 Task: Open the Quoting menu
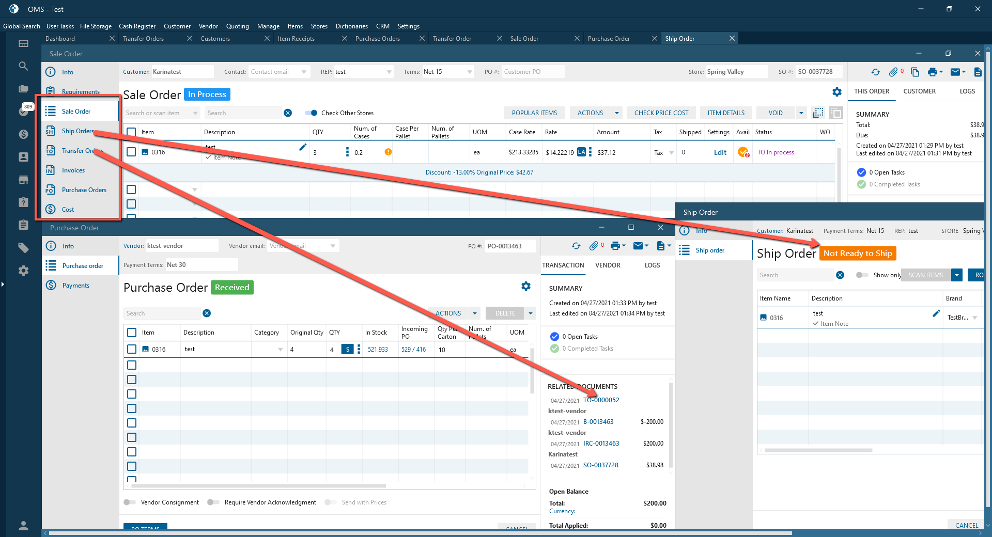pyautogui.click(x=238, y=26)
